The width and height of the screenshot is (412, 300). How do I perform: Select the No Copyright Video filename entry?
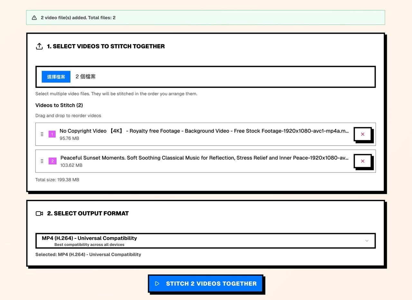tap(204, 131)
